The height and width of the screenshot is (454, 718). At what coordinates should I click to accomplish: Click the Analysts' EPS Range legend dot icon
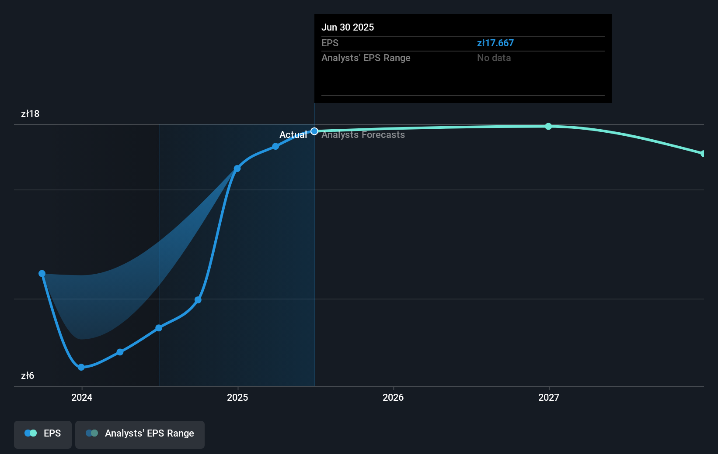tap(92, 433)
